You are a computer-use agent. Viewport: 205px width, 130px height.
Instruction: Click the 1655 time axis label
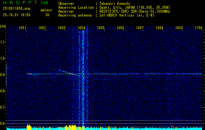(x=101, y=28)
